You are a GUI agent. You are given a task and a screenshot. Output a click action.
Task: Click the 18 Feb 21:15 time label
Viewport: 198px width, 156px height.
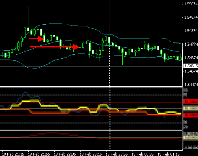click(13, 154)
